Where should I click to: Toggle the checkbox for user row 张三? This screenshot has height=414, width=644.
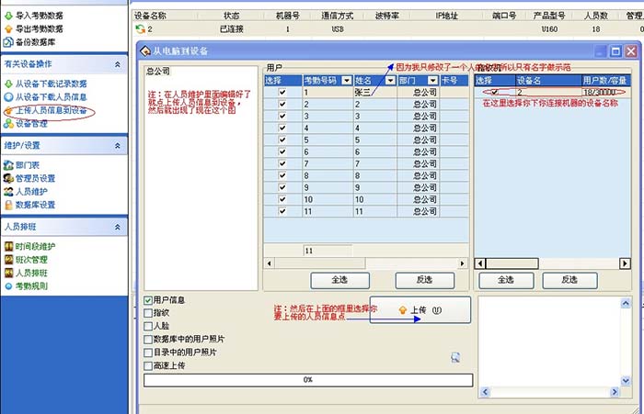(x=282, y=92)
